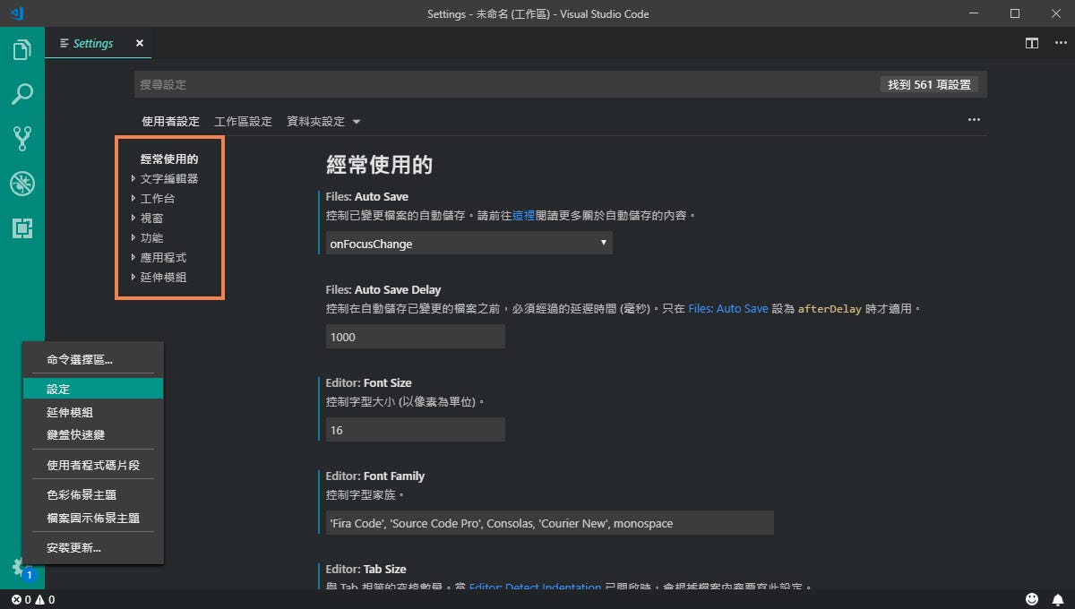This screenshot has width=1075, height=609.
Task: Open the Search view magnifier icon
Action: (x=22, y=94)
